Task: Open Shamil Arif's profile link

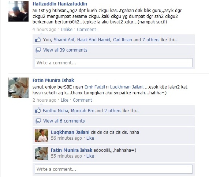Action: [64, 40]
